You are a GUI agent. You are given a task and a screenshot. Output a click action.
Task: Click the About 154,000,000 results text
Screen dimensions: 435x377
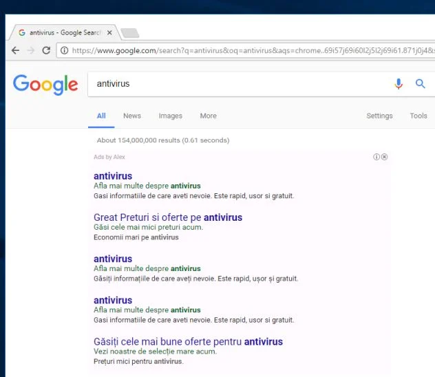[163, 140]
